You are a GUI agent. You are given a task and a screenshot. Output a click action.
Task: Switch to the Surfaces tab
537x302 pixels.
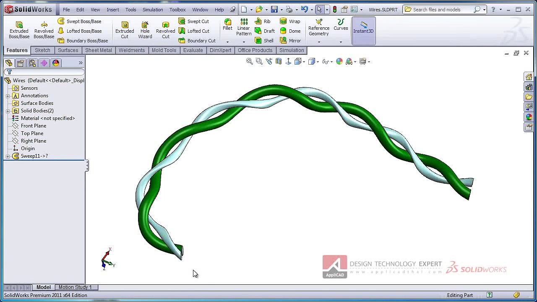68,50
